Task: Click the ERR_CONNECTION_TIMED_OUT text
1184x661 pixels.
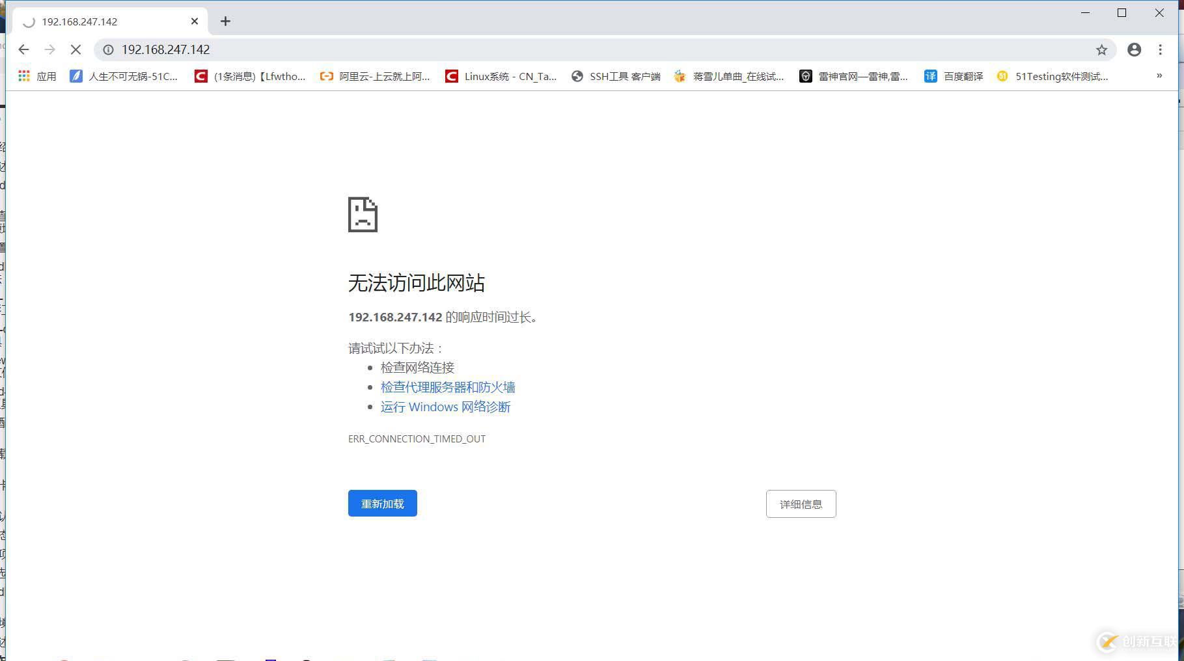Action: (x=417, y=438)
